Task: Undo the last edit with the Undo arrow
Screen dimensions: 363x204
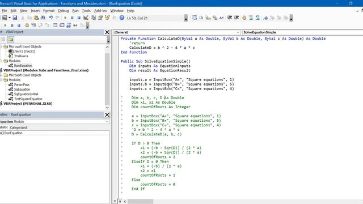Action: pyautogui.click(x=50, y=18)
